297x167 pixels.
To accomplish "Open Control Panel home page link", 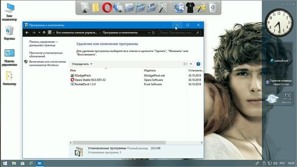I will 44,44.
